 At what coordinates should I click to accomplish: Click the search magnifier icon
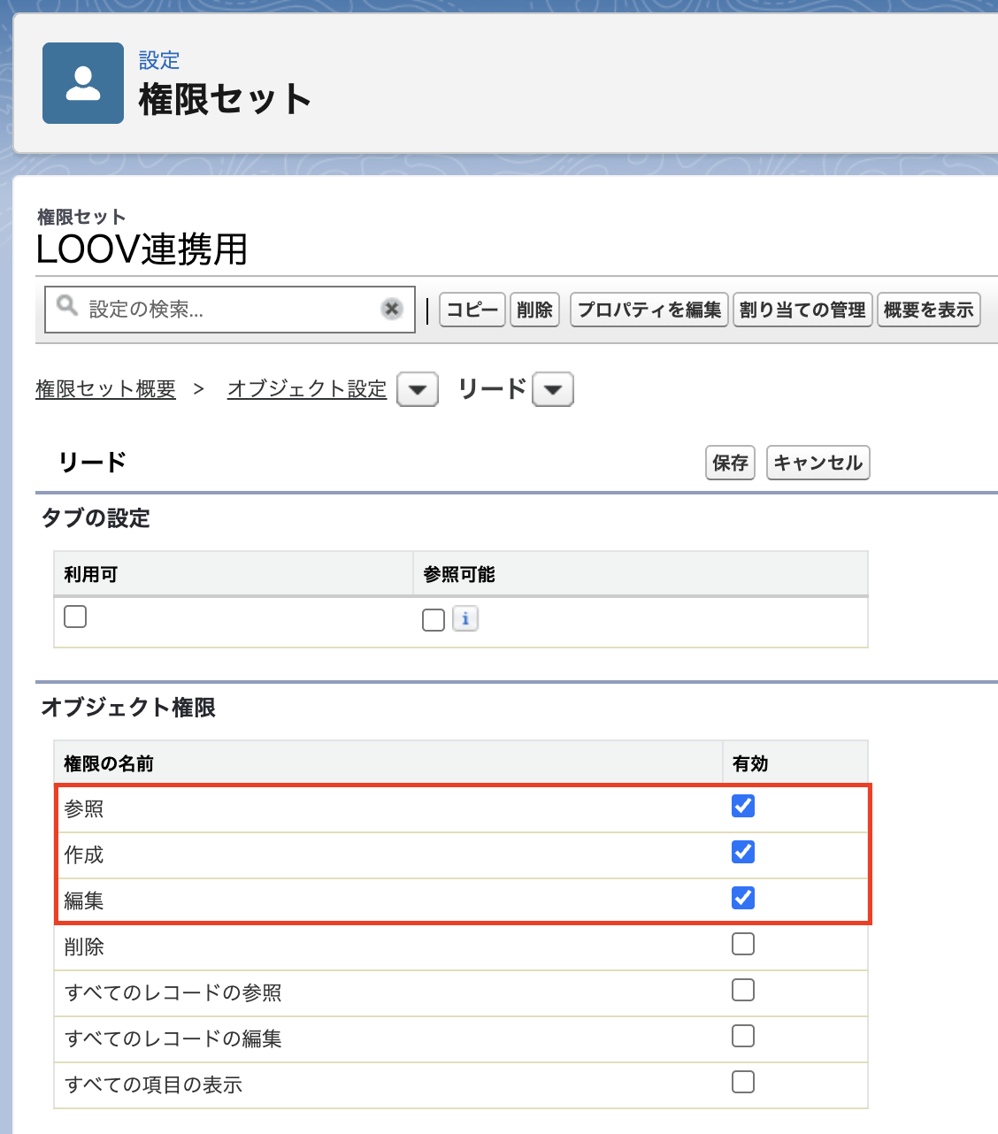(66, 306)
